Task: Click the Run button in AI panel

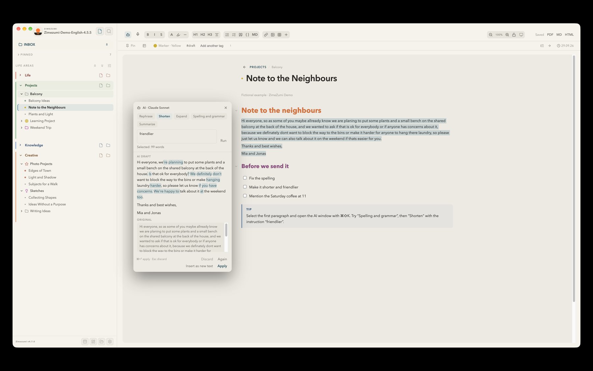Action: tap(223, 141)
